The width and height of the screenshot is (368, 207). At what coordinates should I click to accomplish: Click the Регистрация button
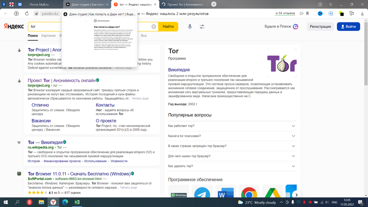click(320, 26)
